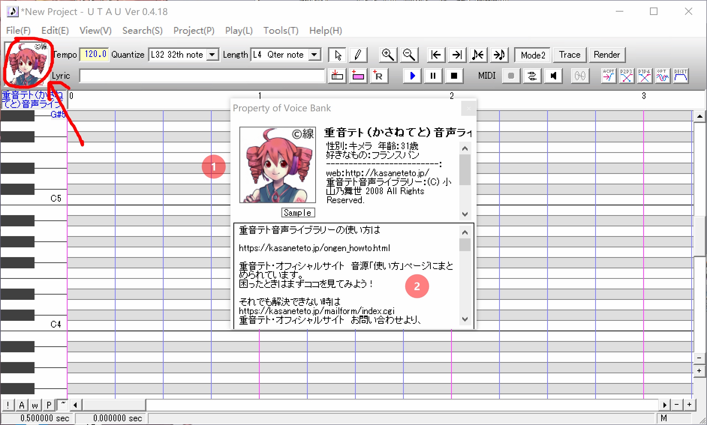The image size is (707, 425).
Task: Click the MIDI record circle button
Action: click(511, 76)
